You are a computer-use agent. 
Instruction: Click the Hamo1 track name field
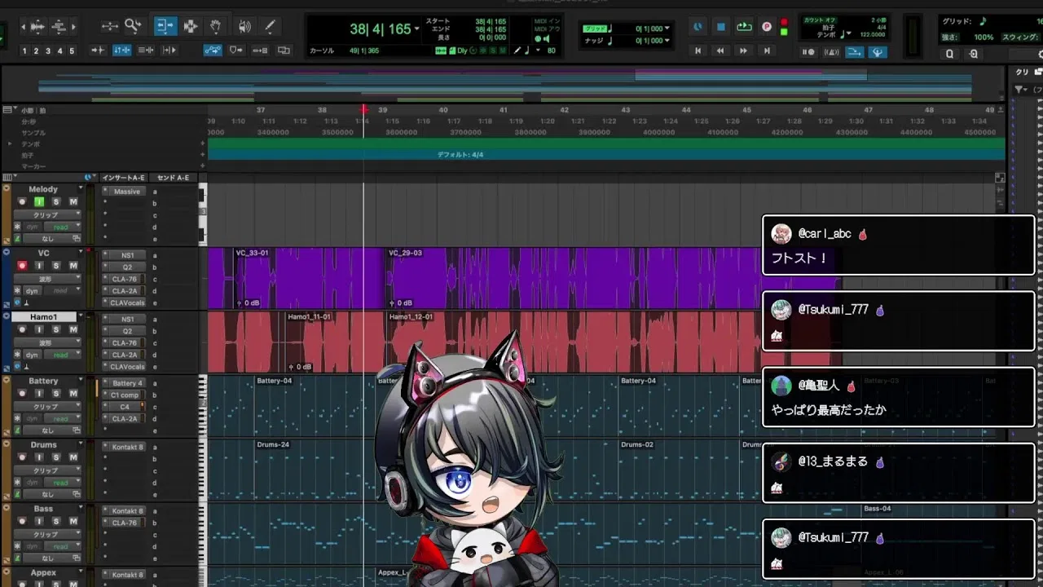(x=43, y=317)
